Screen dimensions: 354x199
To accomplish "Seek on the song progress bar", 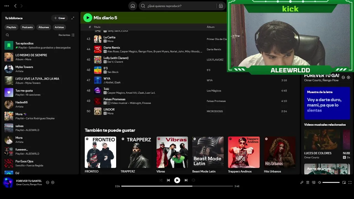I will pos(177,186).
